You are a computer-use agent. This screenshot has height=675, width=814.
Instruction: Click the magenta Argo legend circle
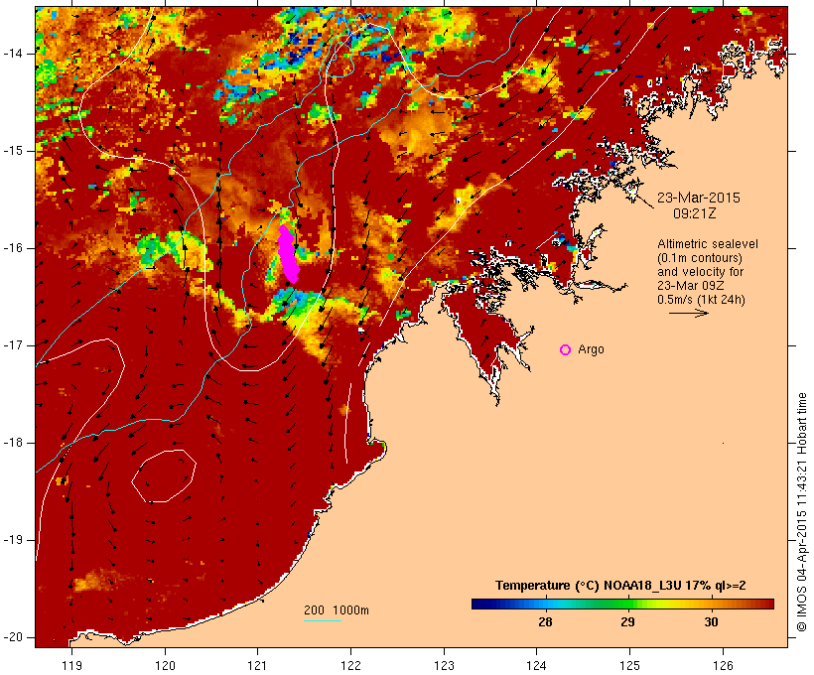click(x=566, y=350)
